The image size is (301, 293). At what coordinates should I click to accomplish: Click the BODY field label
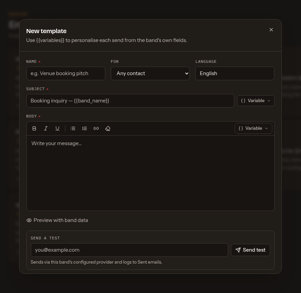(x=31, y=116)
